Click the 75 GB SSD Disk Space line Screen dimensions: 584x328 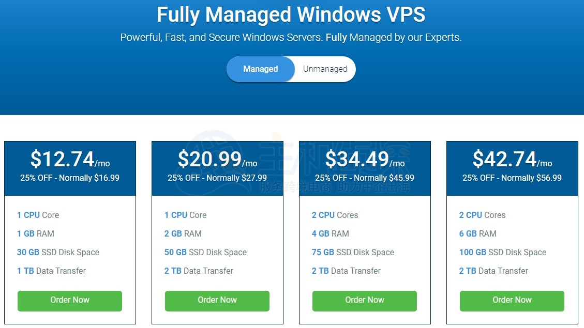point(353,252)
